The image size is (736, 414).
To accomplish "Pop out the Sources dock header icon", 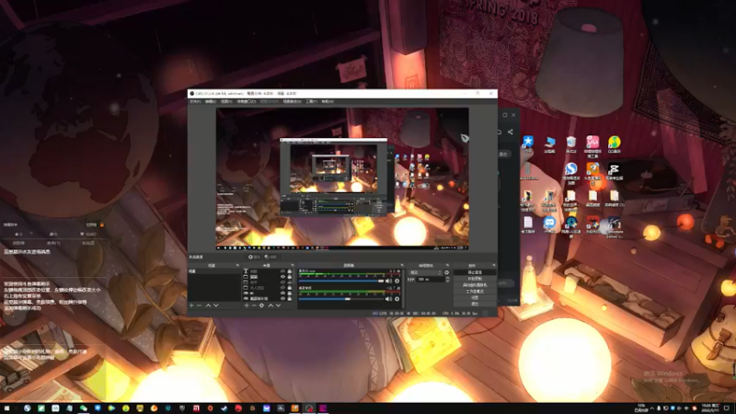I will coord(293,265).
